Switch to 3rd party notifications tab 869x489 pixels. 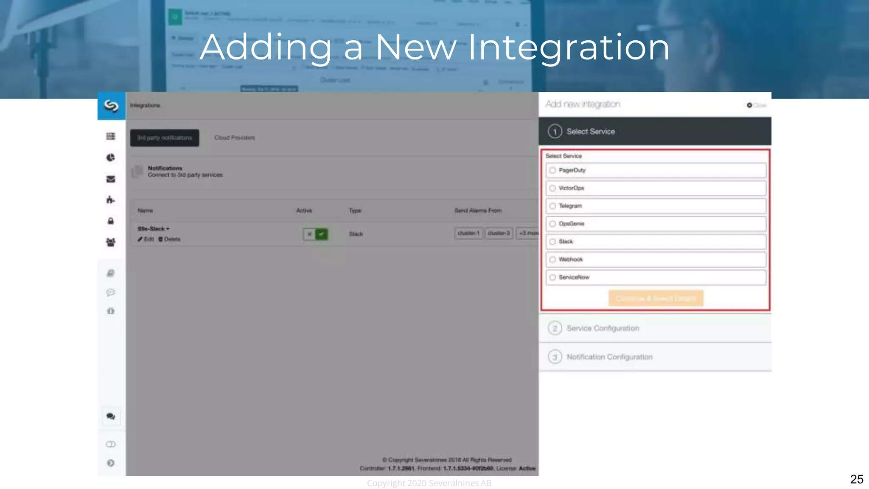point(165,138)
